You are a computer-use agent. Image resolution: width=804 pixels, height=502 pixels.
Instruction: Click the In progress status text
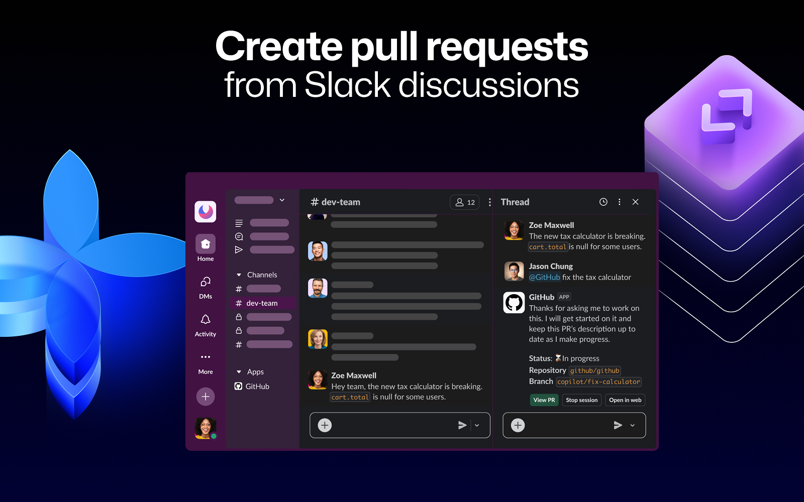point(580,358)
